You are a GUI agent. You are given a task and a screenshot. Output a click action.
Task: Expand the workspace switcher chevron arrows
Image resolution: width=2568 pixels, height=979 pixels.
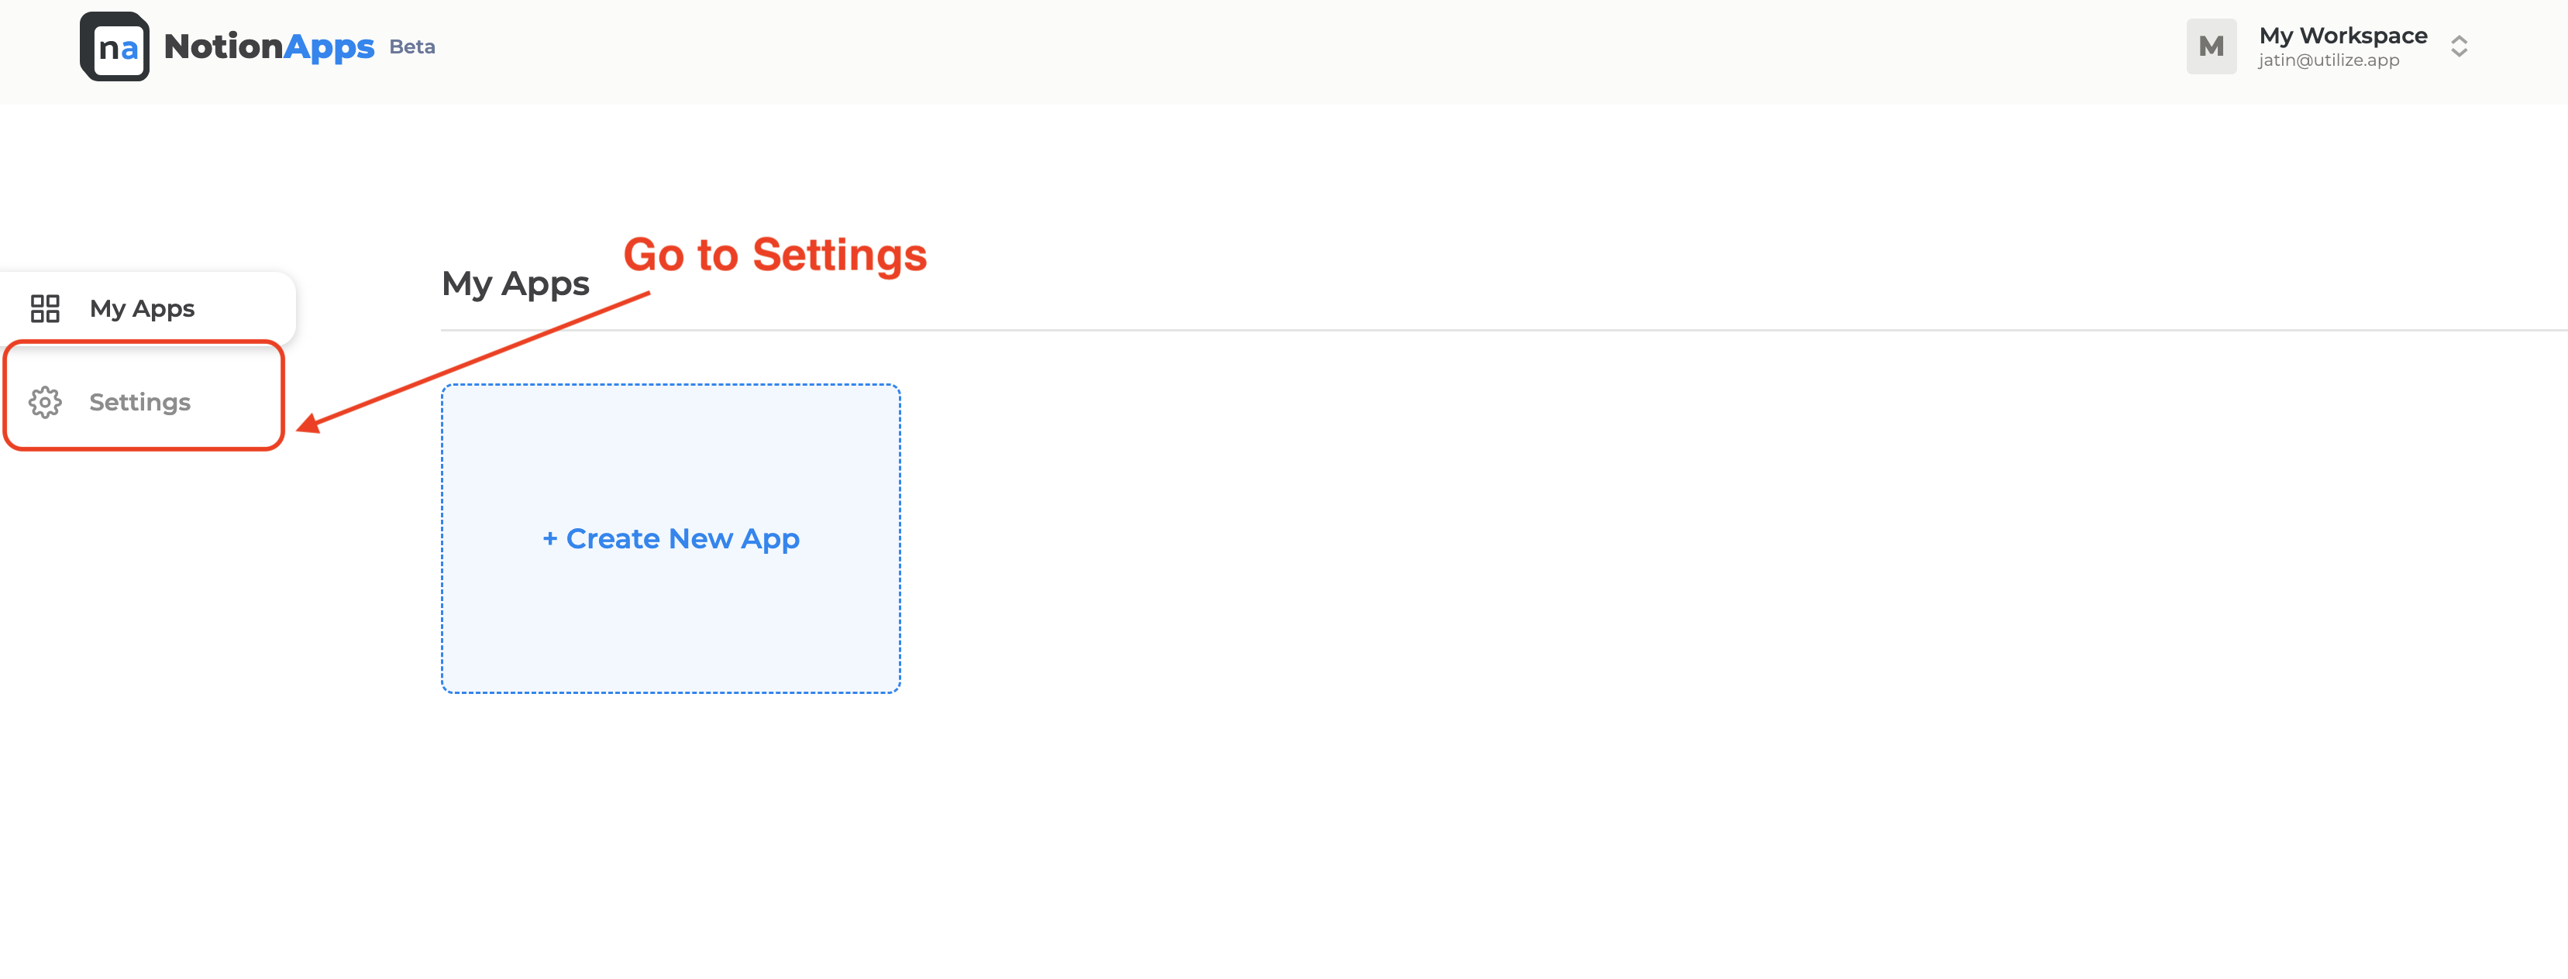[2458, 46]
